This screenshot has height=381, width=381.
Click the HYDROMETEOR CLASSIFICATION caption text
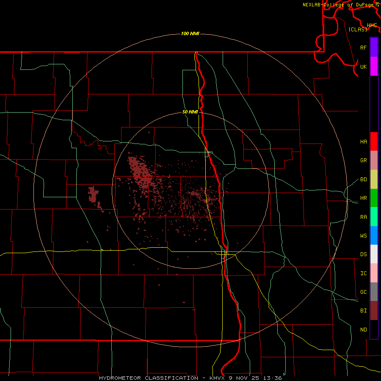[x=148, y=378]
